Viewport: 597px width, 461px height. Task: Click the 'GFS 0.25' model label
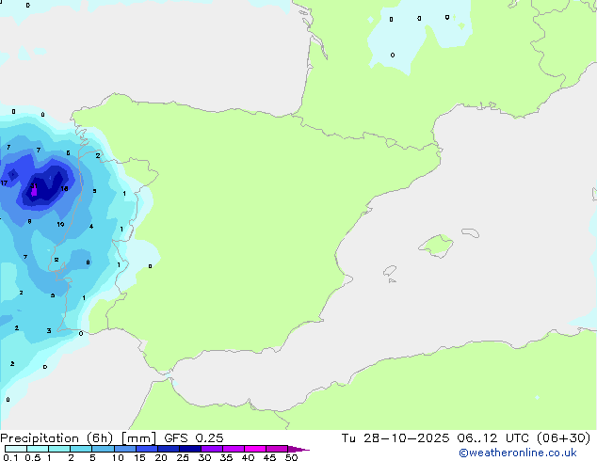point(194,438)
